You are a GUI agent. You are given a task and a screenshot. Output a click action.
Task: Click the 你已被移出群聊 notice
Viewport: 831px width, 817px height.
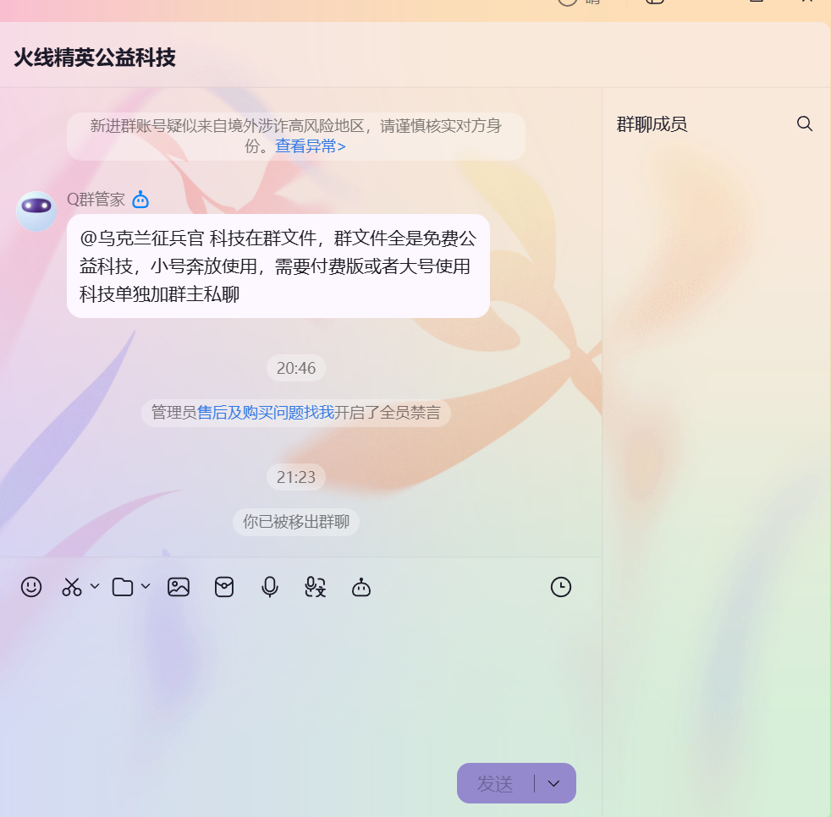coord(295,522)
